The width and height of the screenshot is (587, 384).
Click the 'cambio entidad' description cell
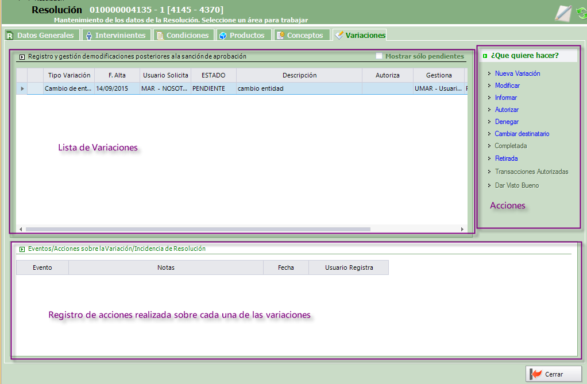(299, 89)
